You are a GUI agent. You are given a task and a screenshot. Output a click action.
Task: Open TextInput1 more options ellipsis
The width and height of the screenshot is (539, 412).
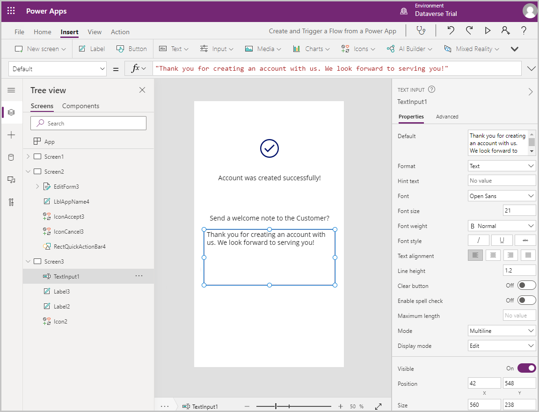pyautogui.click(x=139, y=276)
